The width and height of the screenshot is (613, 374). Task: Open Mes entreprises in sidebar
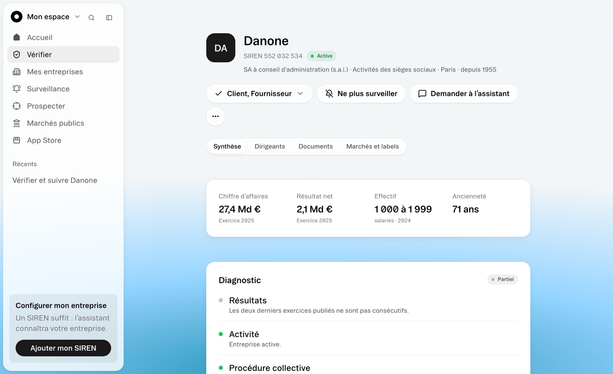tap(63, 72)
